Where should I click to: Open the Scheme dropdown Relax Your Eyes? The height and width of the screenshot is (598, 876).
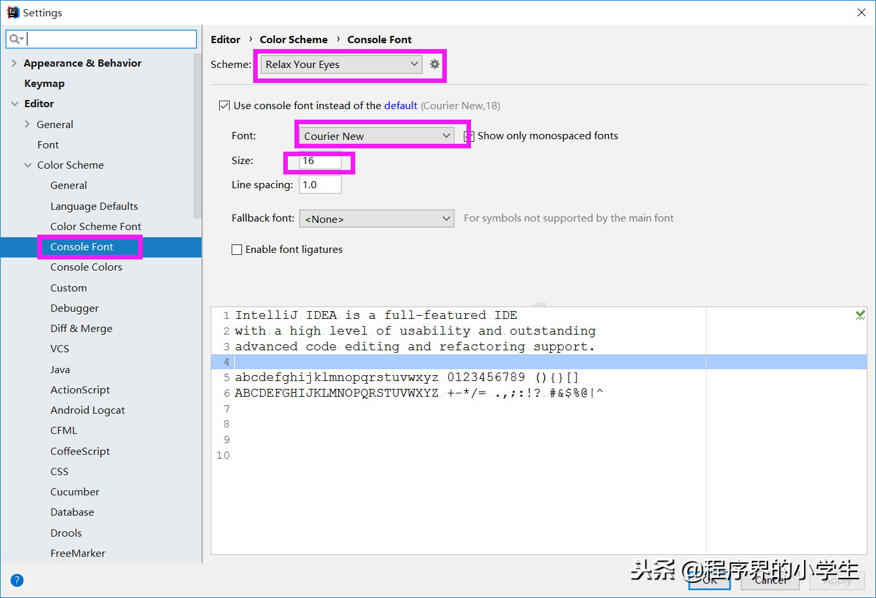pos(341,64)
